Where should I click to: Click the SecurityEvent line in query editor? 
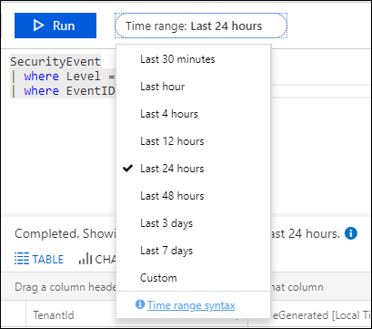tap(55, 62)
